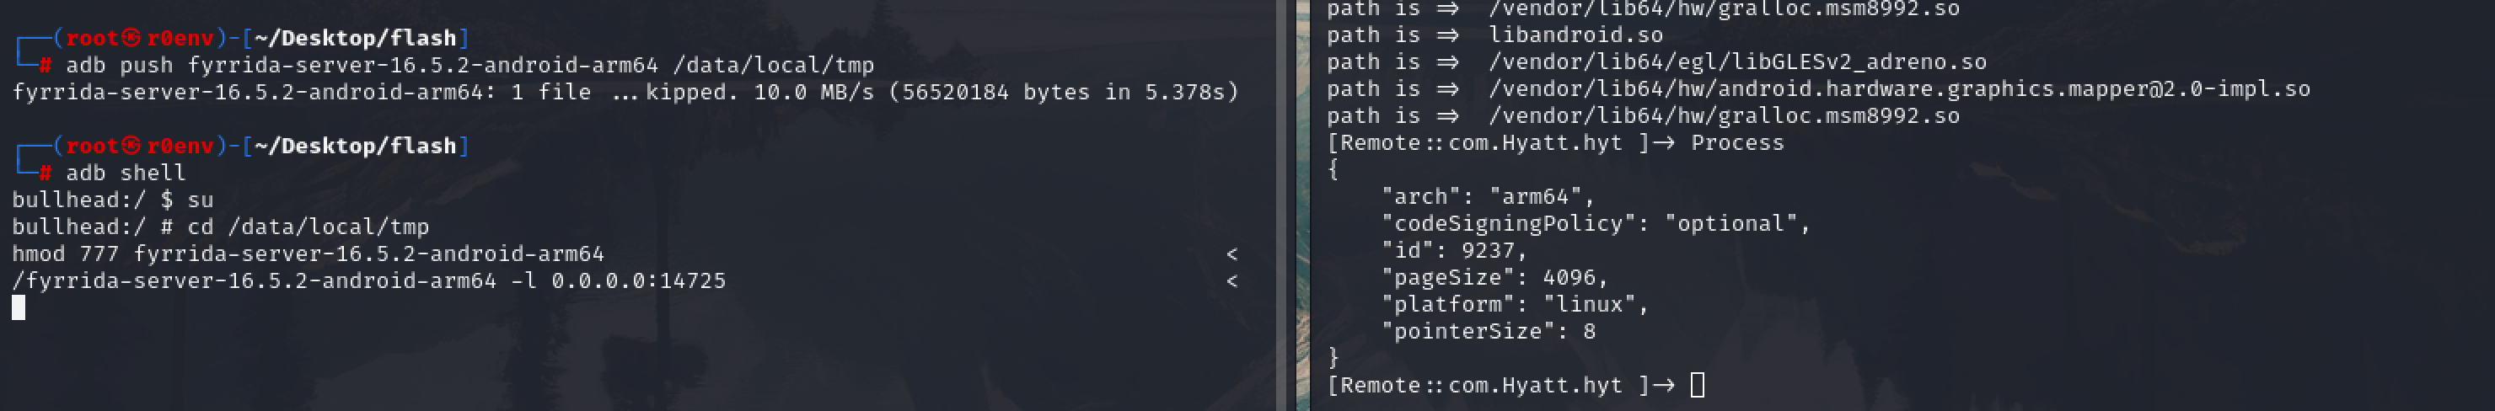Click the solid block cursor in the left terminal
The width and height of the screenshot is (2495, 411).
coord(19,307)
